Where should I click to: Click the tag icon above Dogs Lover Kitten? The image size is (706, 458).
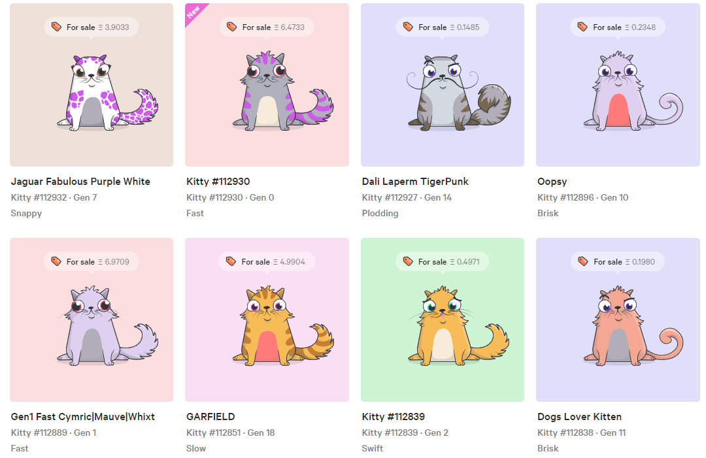click(x=583, y=261)
